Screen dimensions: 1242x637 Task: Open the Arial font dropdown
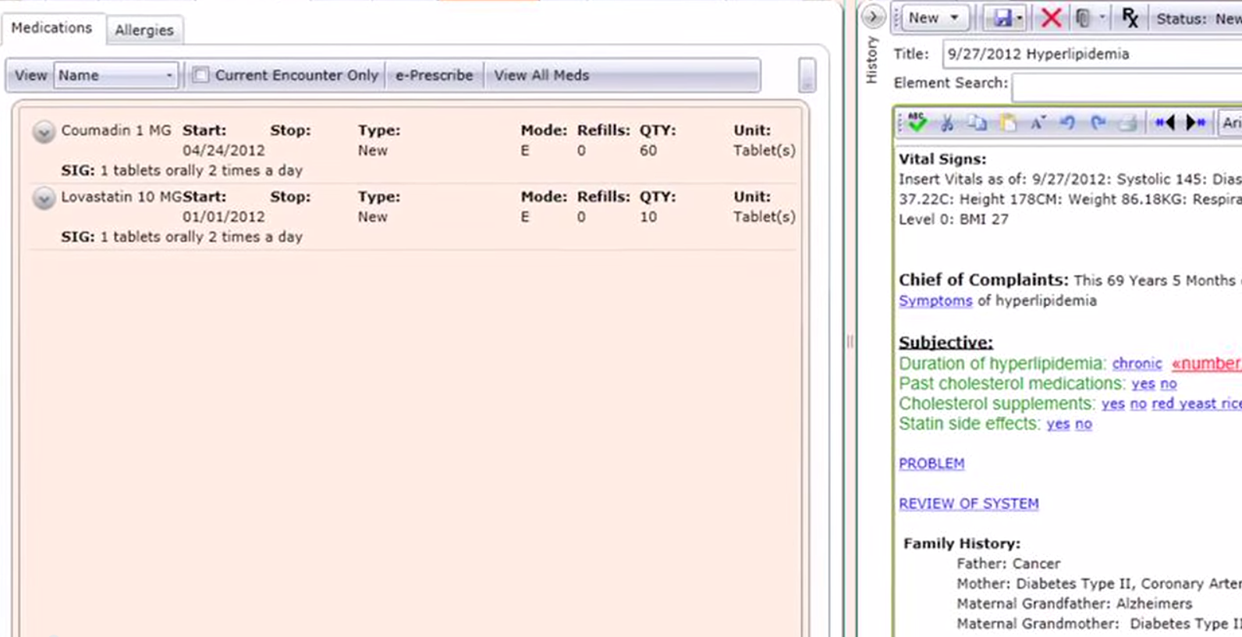1231,123
